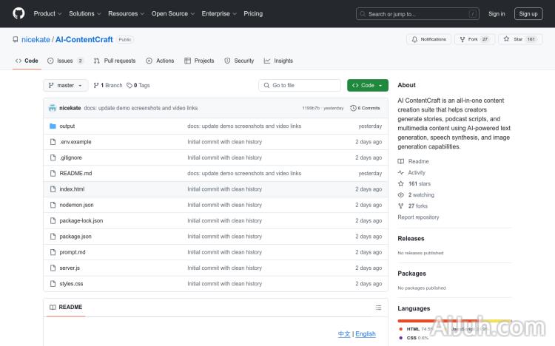This screenshot has height=346, width=555.
Task: Click the Go to file field
Action: click(300, 86)
